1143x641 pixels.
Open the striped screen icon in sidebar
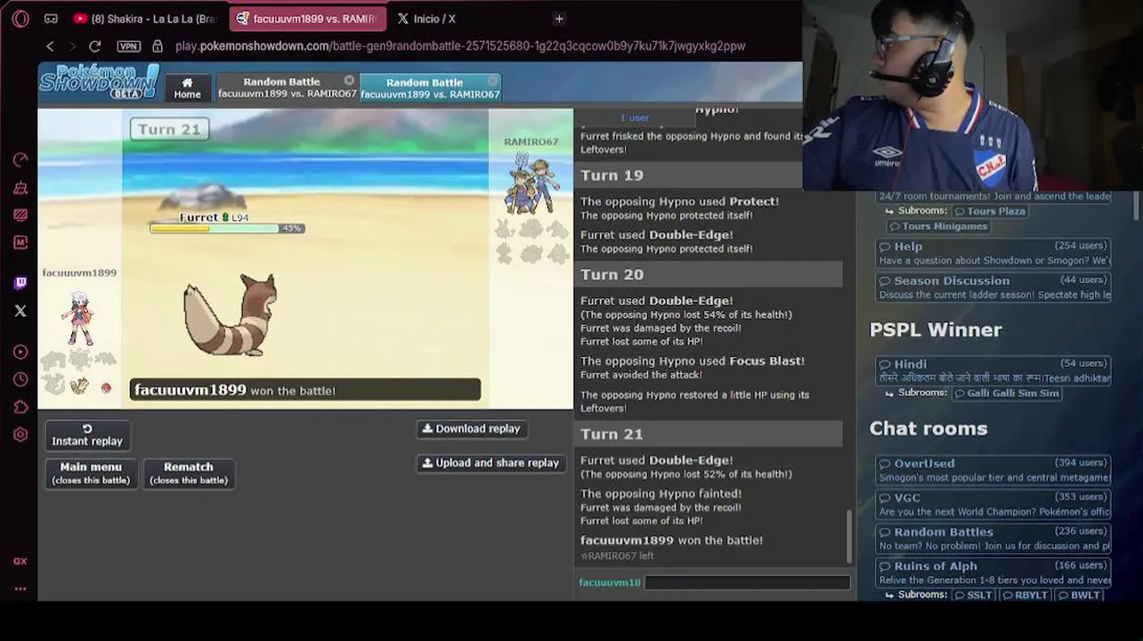[x=20, y=215]
